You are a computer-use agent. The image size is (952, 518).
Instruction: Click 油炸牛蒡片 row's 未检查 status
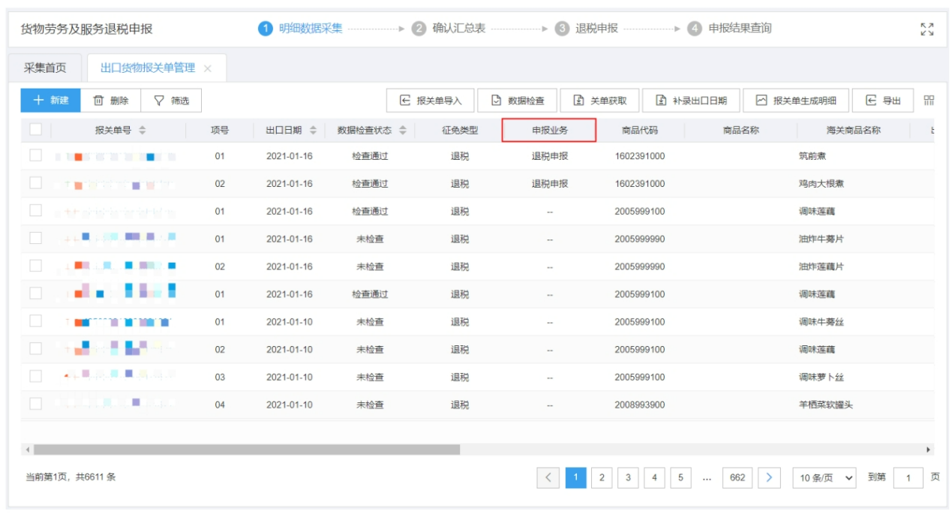[370, 239]
